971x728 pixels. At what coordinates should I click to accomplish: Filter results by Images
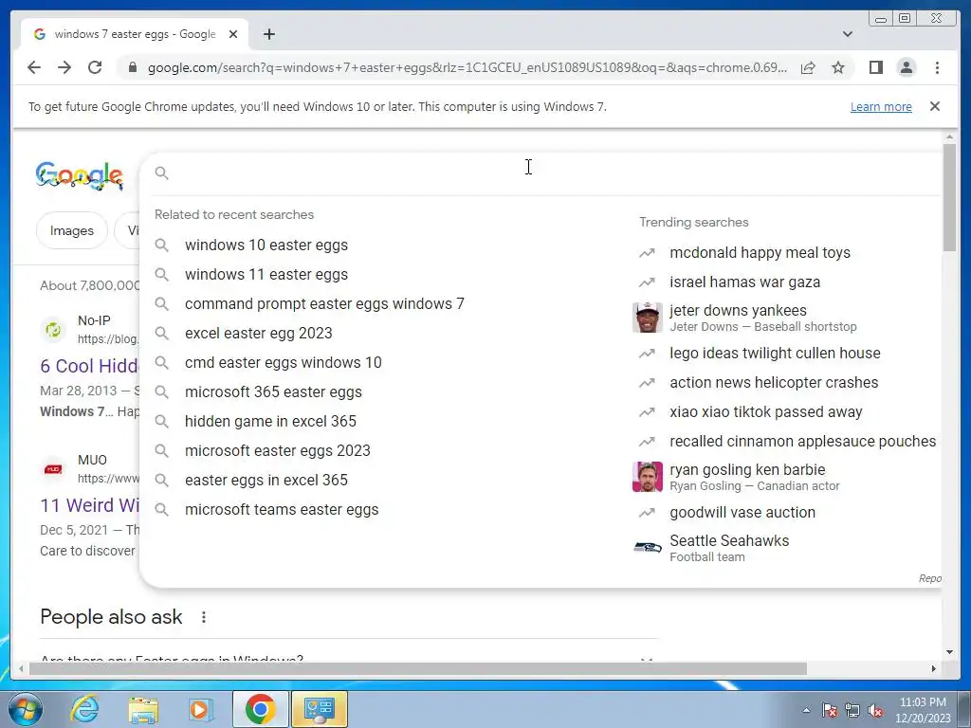coord(72,230)
